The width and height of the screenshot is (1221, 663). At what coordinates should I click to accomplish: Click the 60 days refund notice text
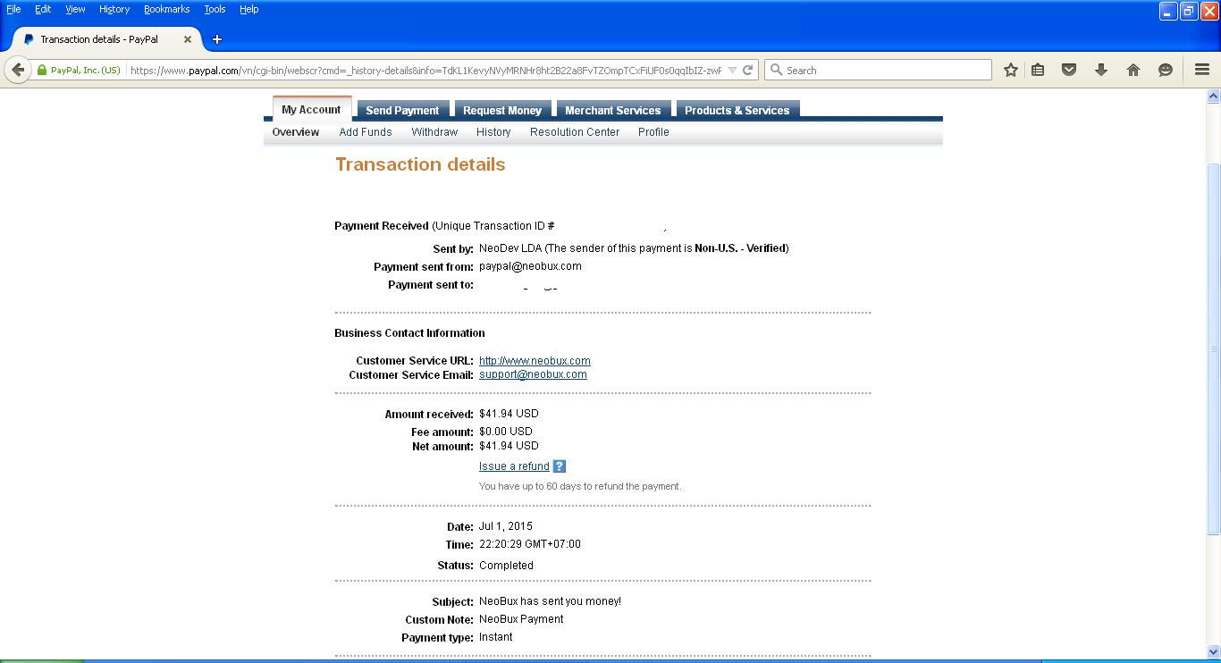click(580, 486)
